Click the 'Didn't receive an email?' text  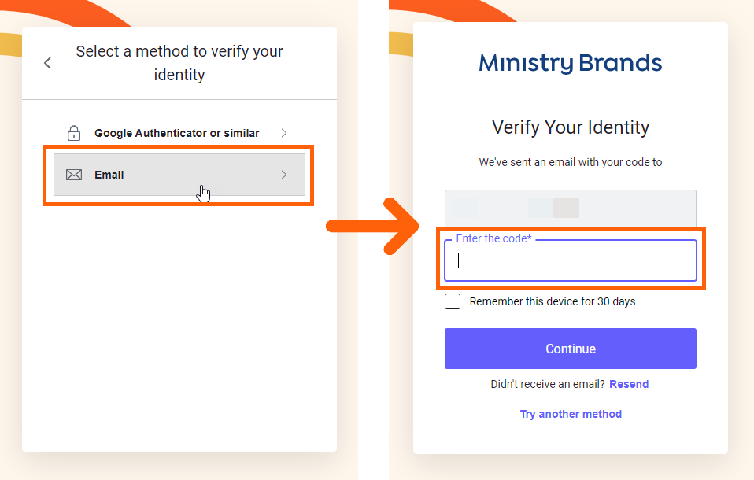pyautogui.click(x=548, y=384)
